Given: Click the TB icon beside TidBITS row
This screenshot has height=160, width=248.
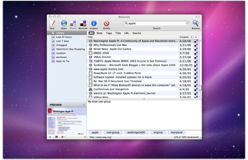Looking at the screenshot, I should coord(91,61).
